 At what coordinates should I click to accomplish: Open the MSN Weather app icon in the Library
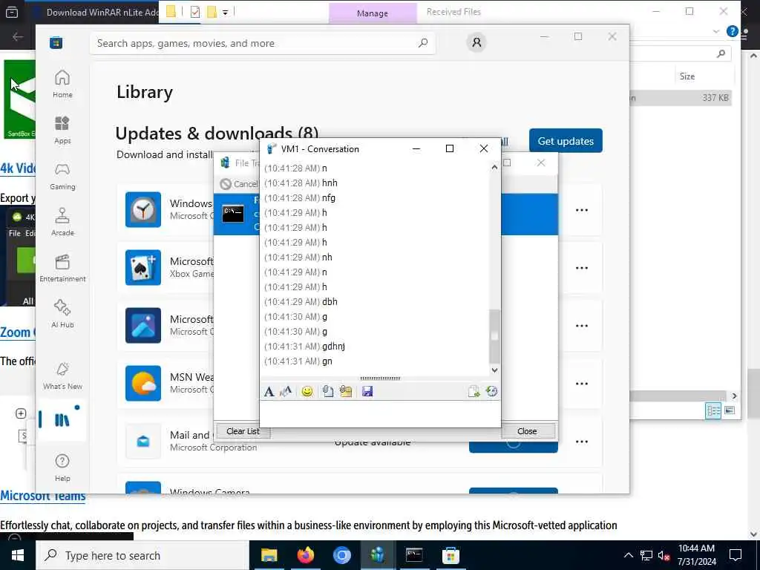pos(143,384)
